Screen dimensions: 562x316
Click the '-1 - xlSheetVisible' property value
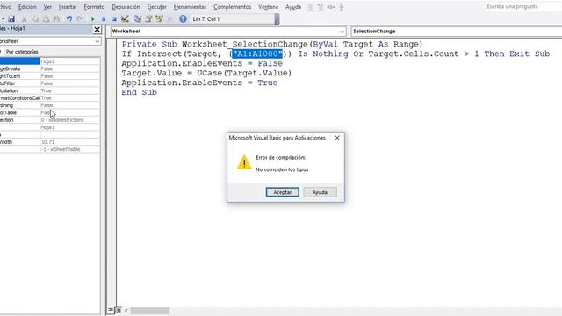(x=70, y=149)
